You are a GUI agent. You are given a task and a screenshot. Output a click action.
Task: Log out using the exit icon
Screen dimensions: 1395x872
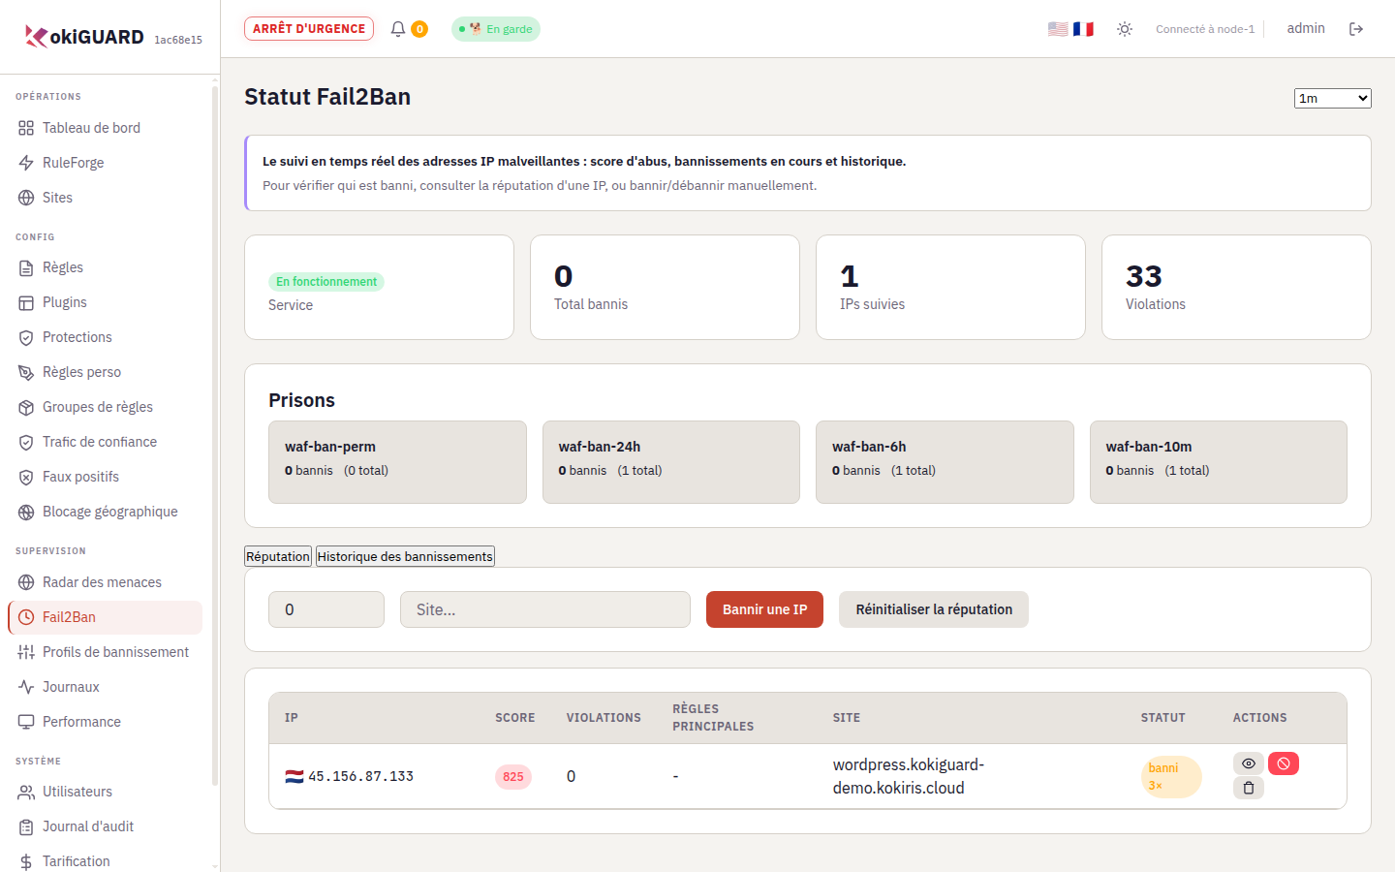coord(1356,29)
